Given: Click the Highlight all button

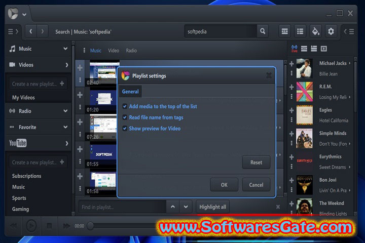Looking at the screenshot, I should (x=212, y=207).
